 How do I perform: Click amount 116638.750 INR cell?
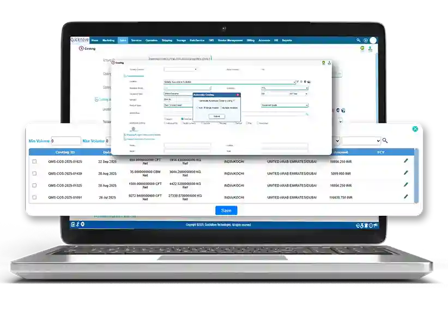(x=341, y=197)
